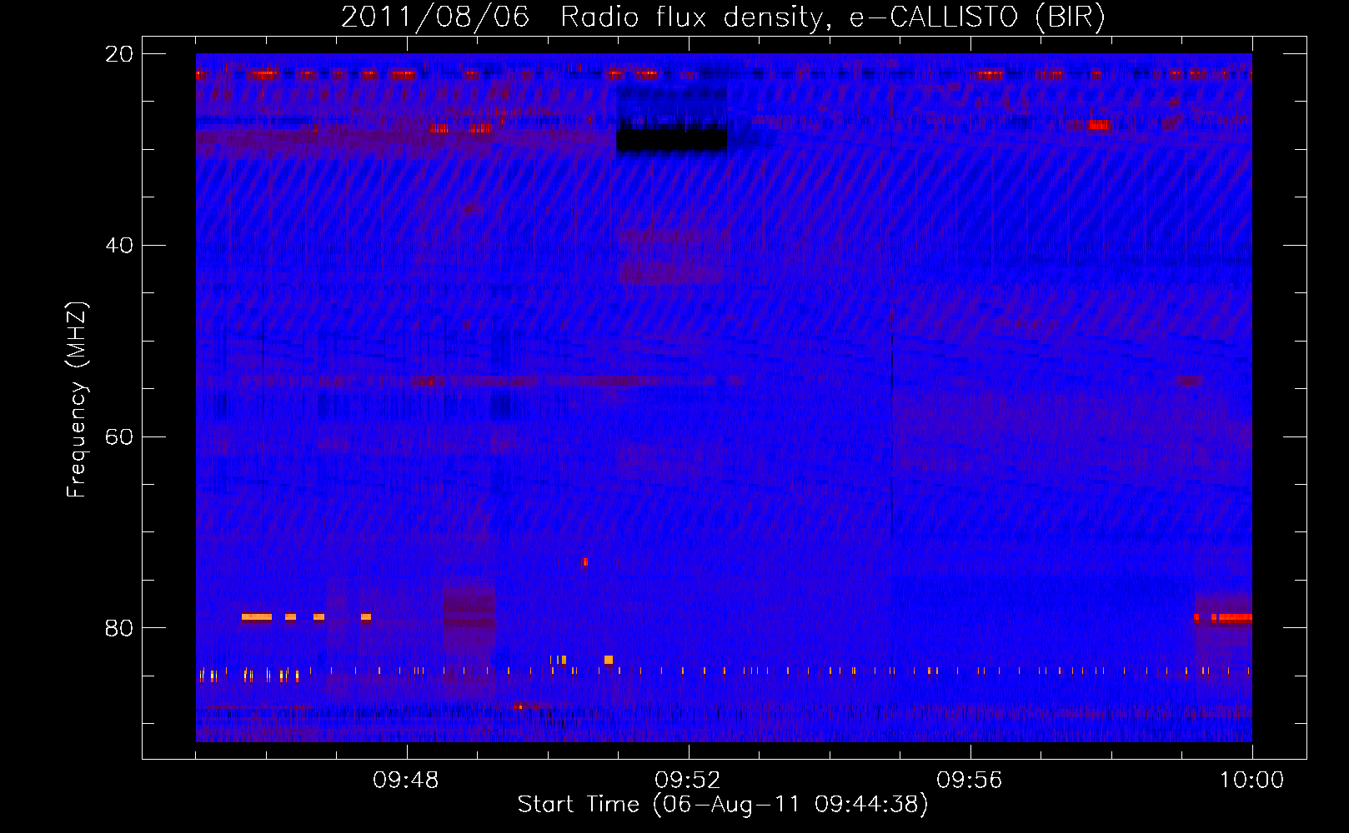Click the time tick label '09:48'
Viewport: 1349px width, 833px height.
pos(407,781)
